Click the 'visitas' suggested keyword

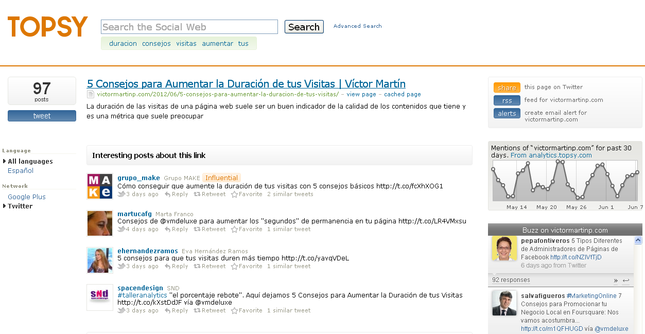pos(186,44)
